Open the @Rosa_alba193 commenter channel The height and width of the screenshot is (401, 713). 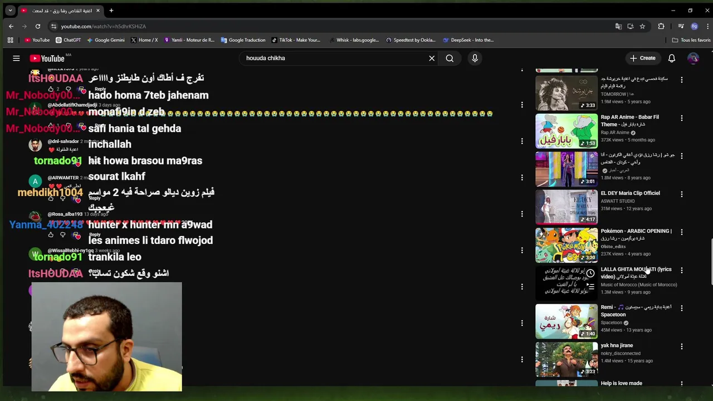[65, 214]
